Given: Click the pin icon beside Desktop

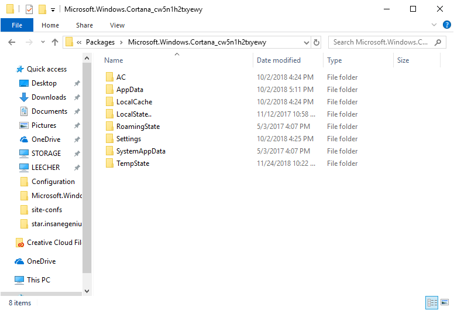Looking at the screenshot, I should point(77,84).
